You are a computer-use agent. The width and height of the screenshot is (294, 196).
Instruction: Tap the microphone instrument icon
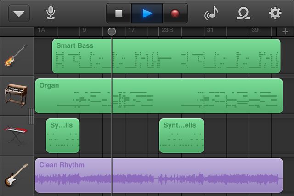pos(51,13)
